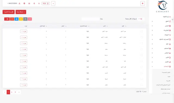Check the checkbox for row سرتمه
The image size is (174, 103).
[x=142, y=55]
